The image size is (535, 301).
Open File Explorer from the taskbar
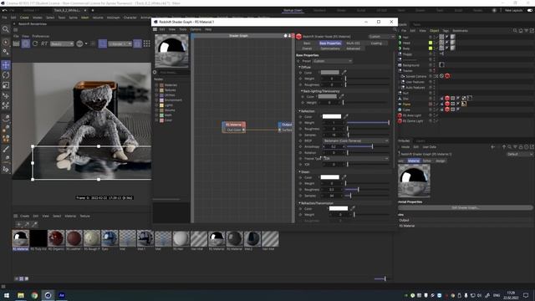coord(20,295)
